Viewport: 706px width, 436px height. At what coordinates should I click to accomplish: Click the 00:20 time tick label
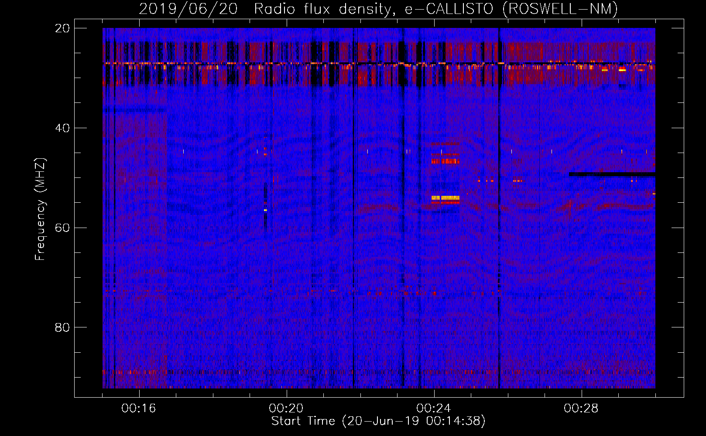pyautogui.click(x=286, y=409)
